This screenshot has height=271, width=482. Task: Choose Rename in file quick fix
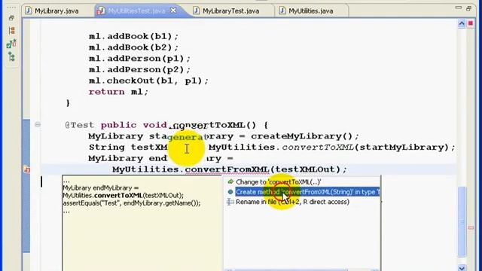coord(292,202)
